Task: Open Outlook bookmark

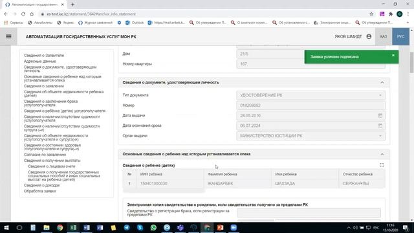Action: [x=135, y=23]
